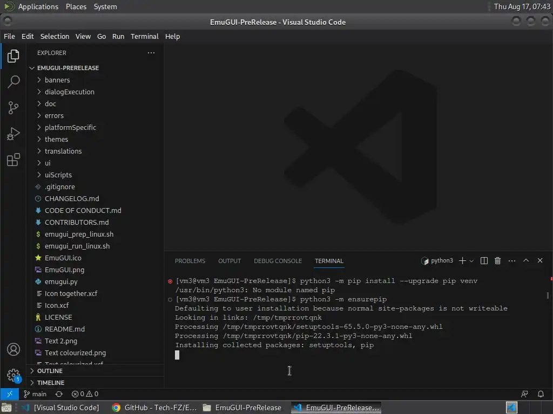Switch to GitHub Chrome window in taskbar
This screenshot has height=414, width=553.
(x=154, y=408)
